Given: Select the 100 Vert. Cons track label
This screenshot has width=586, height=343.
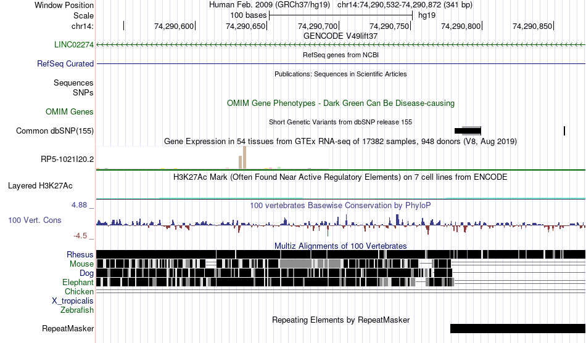Looking at the screenshot, I should coord(35,220).
